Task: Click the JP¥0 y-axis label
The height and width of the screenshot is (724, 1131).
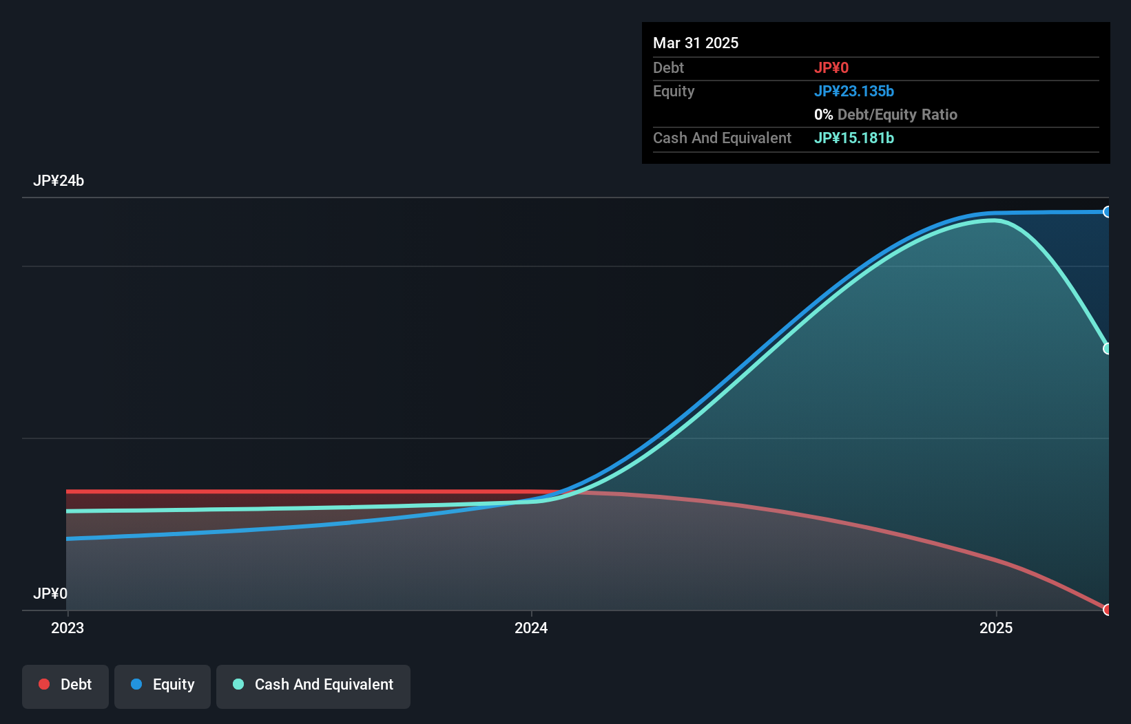Action: point(50,594)
